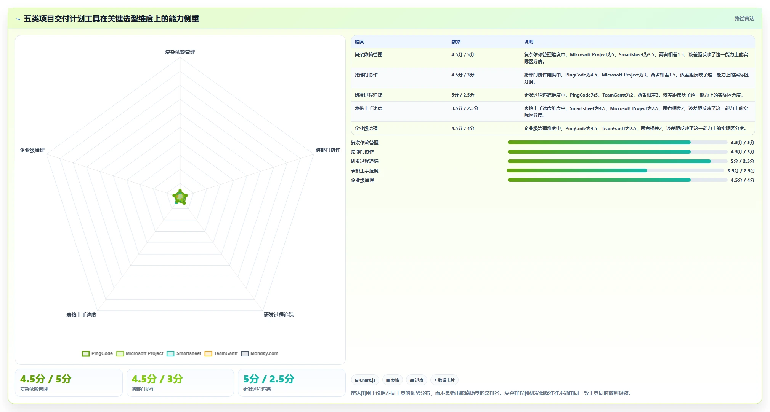Screen dimensions: 770x412
Task: Toggle the TeamGantt legend swatch
Action: coord(208,354)
